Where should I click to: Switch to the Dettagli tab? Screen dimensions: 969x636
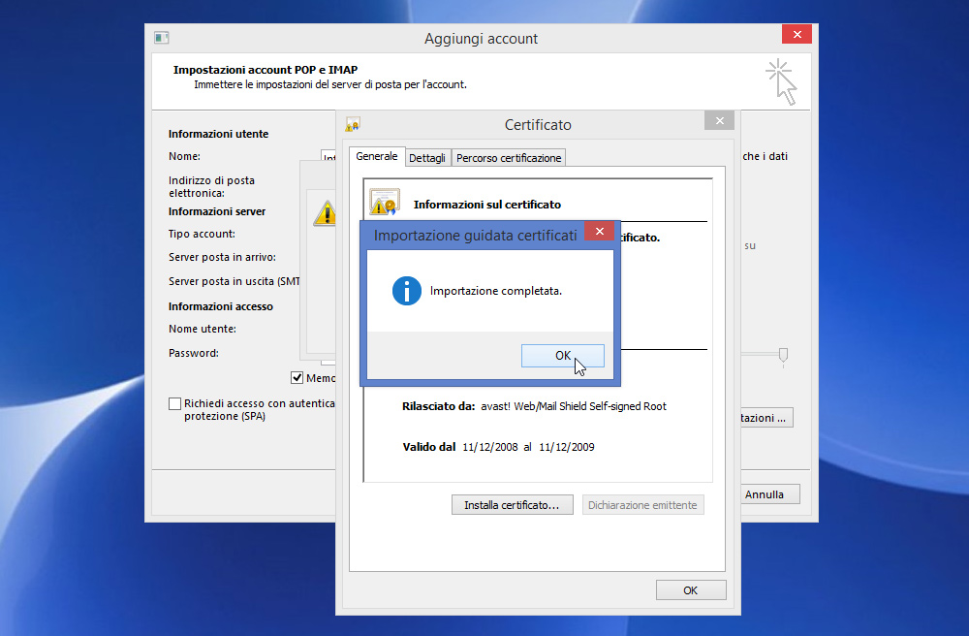427,158
